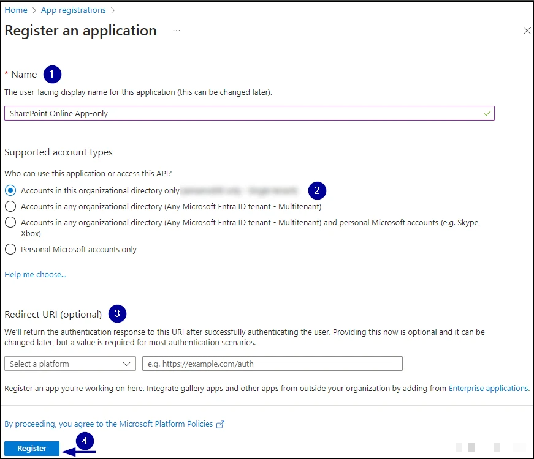Click the green validation checkmark in Name field
Screen dimensions: 534x459
pos(487,113)
